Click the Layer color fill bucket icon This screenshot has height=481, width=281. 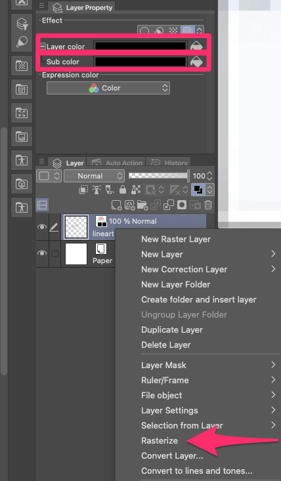(196, 46)
